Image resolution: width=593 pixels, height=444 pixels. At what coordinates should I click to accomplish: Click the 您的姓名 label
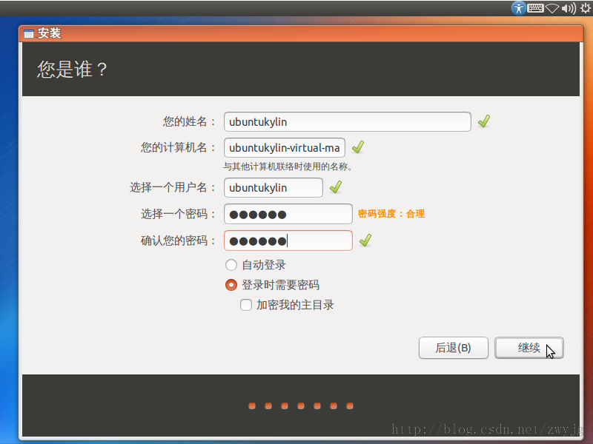(189, 121)
